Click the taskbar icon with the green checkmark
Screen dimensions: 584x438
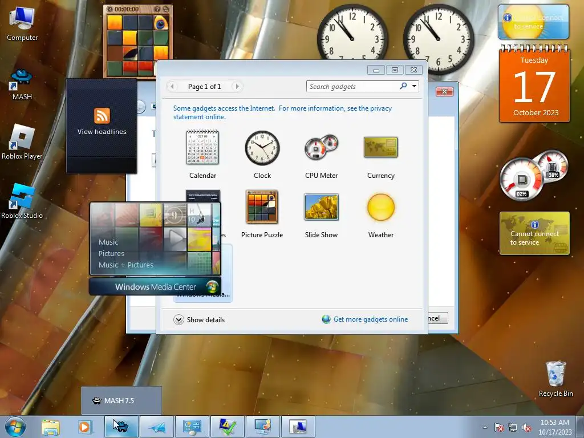click(x=227, y=427)
